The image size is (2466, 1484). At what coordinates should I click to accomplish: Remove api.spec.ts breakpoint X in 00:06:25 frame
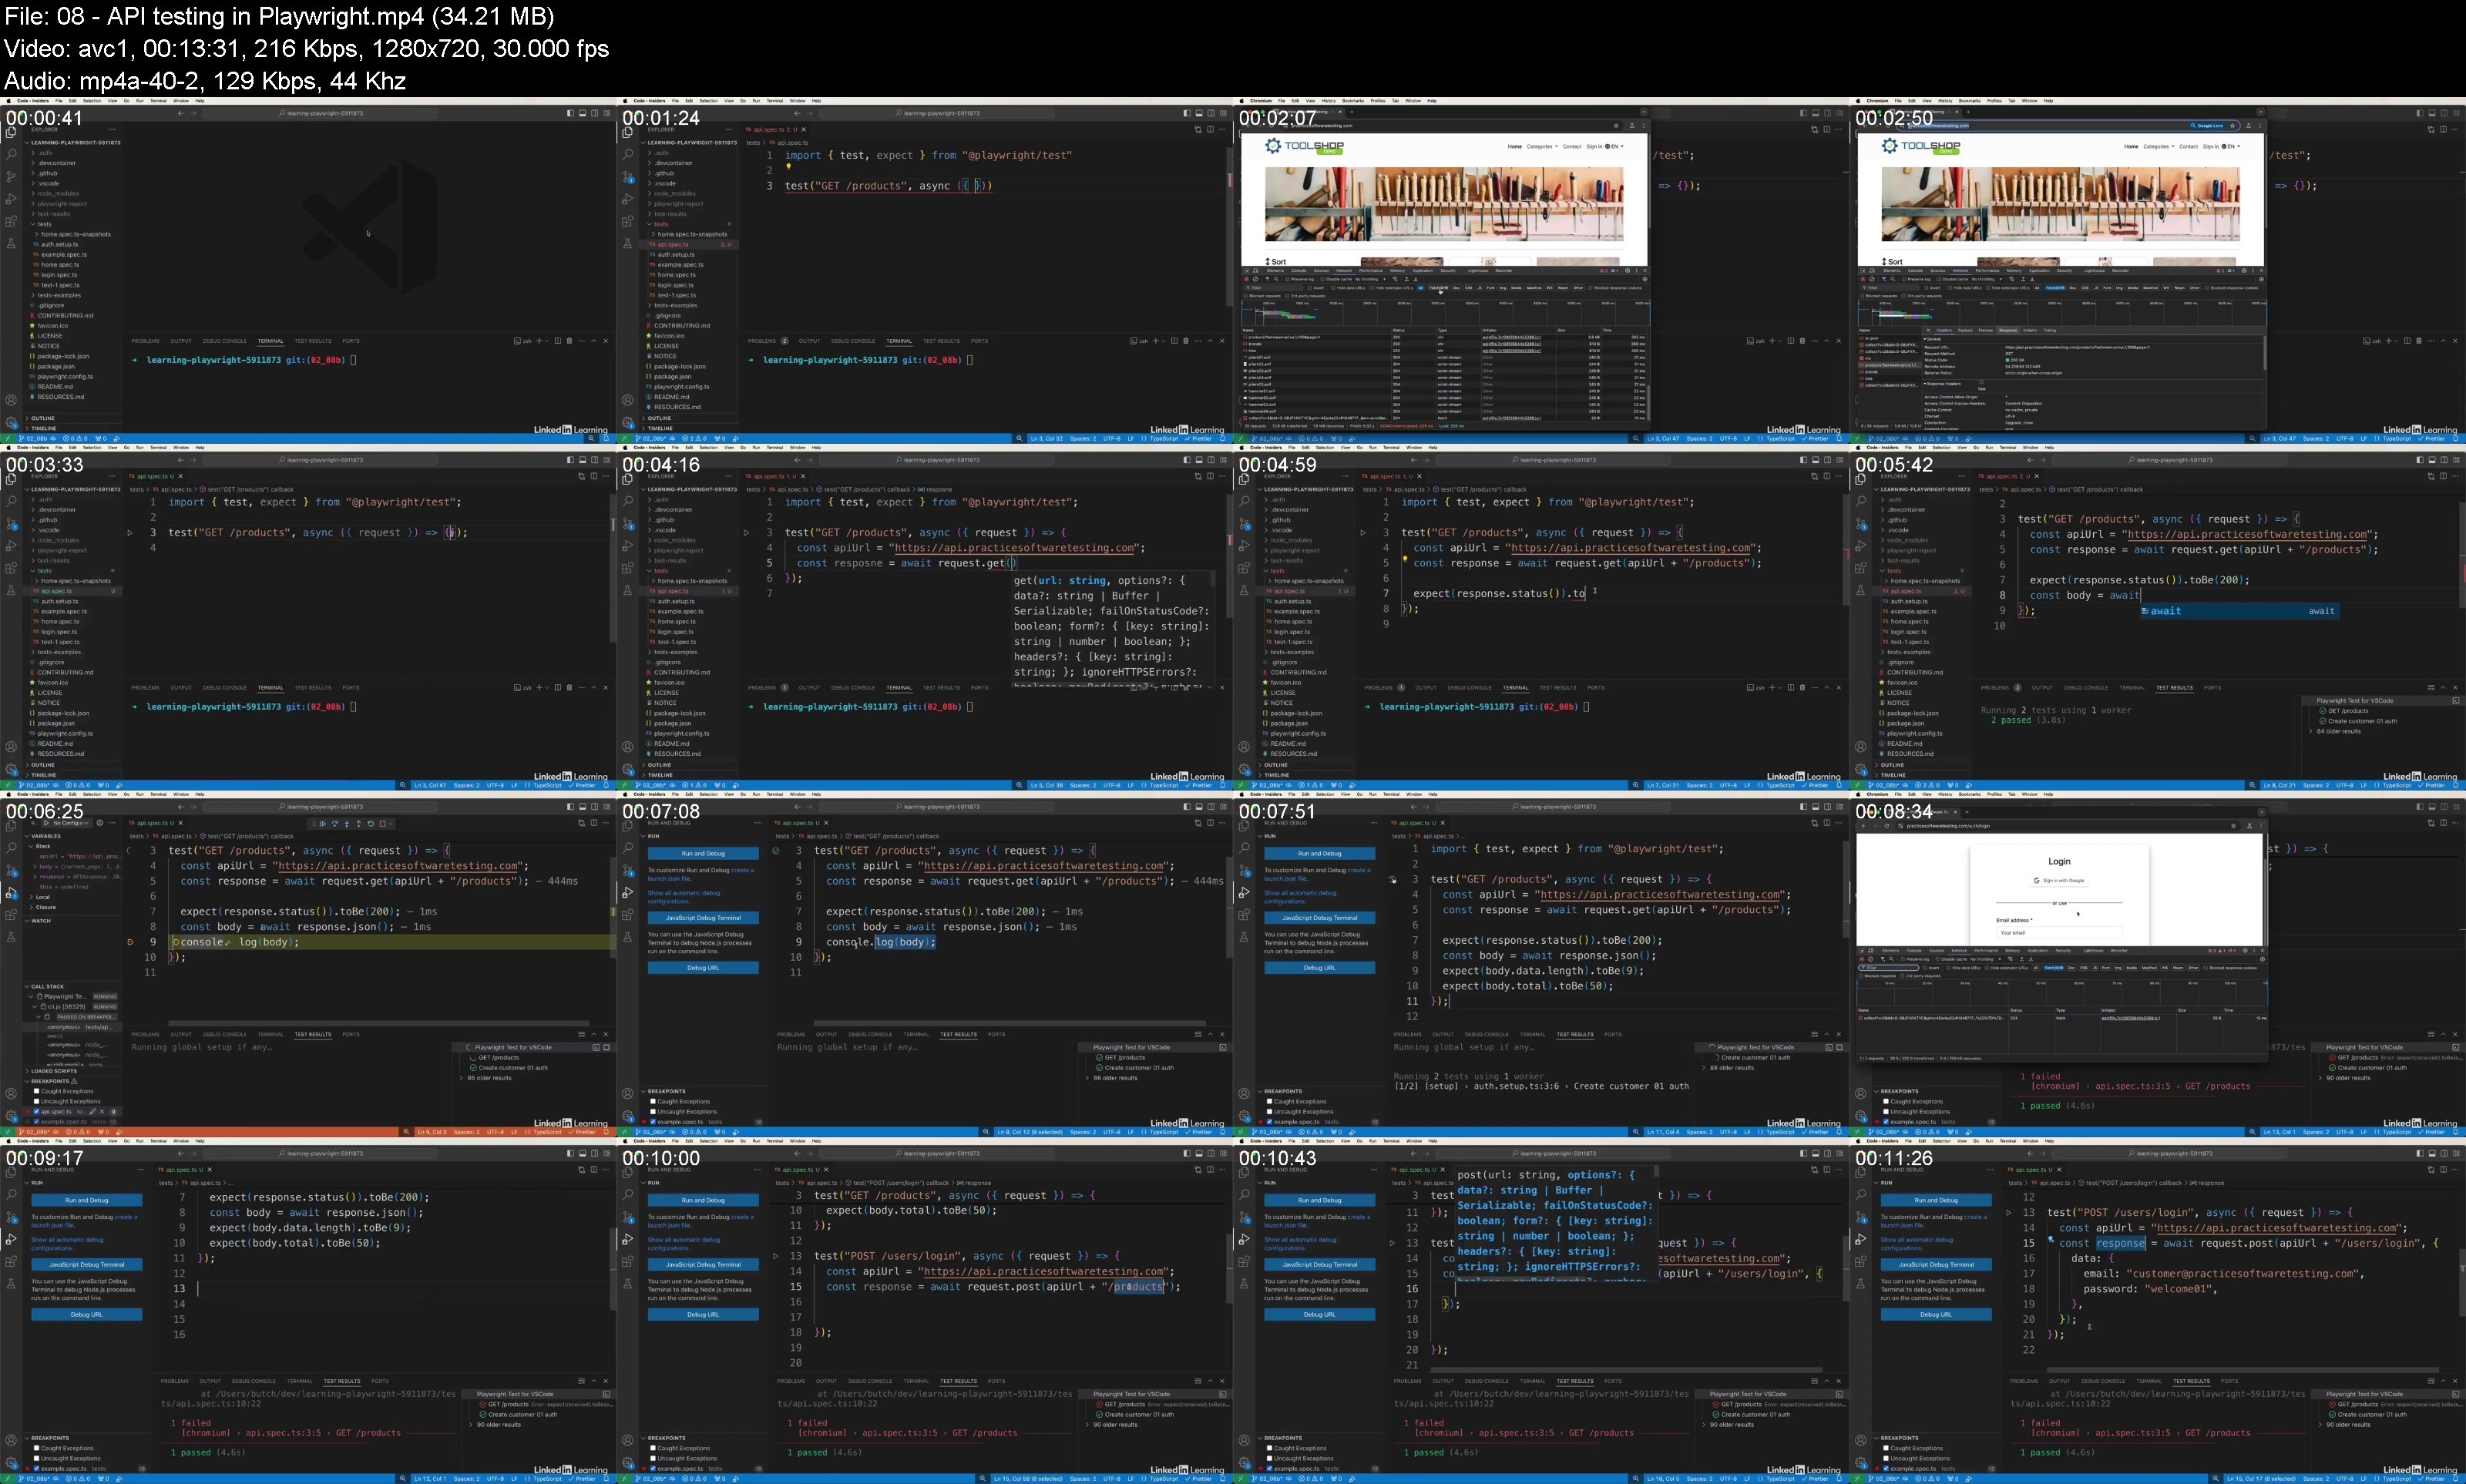(102, 1112)
